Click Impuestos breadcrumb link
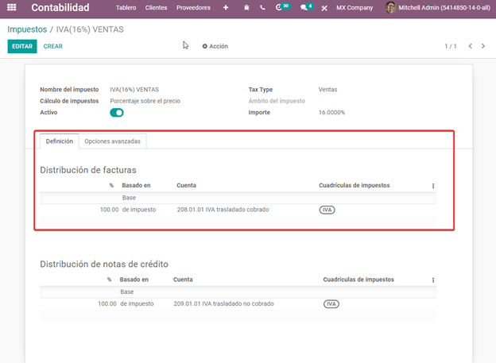Image resolution: width=496 pixels, height=363 pixels. pyautogui.click(x=27, y=29)
